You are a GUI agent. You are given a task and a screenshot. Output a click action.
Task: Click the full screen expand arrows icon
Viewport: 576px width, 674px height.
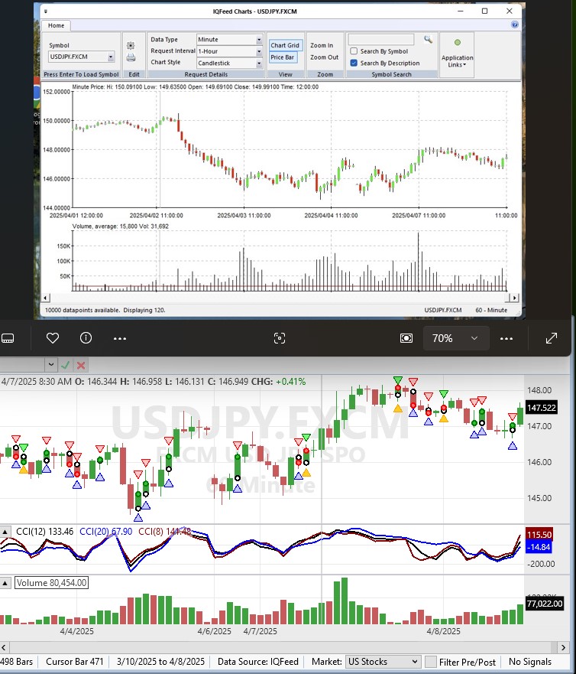pos(552,338)
